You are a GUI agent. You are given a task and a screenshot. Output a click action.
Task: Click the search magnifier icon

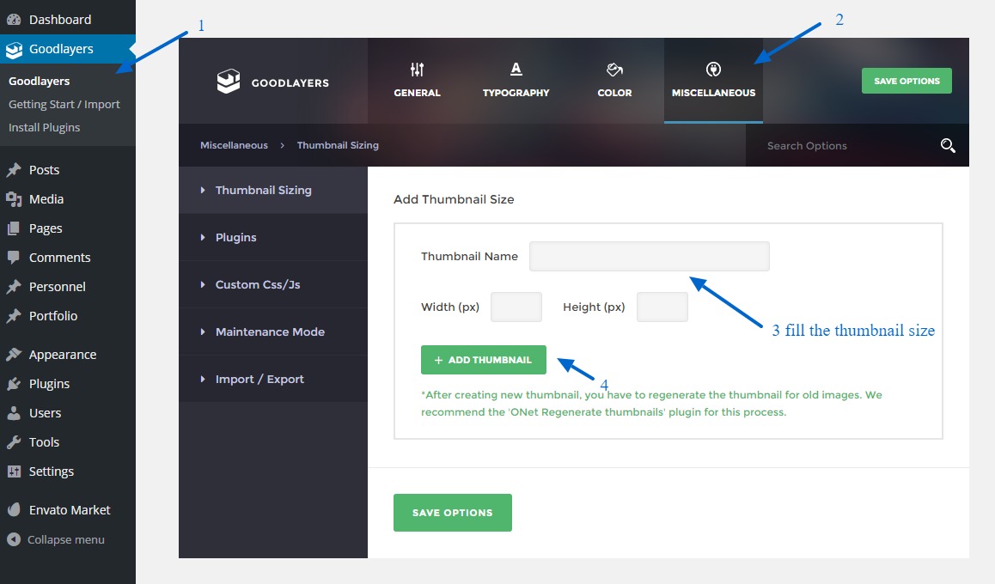948,145
